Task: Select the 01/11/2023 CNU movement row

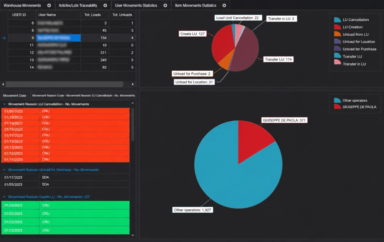Action: (65, 159)
